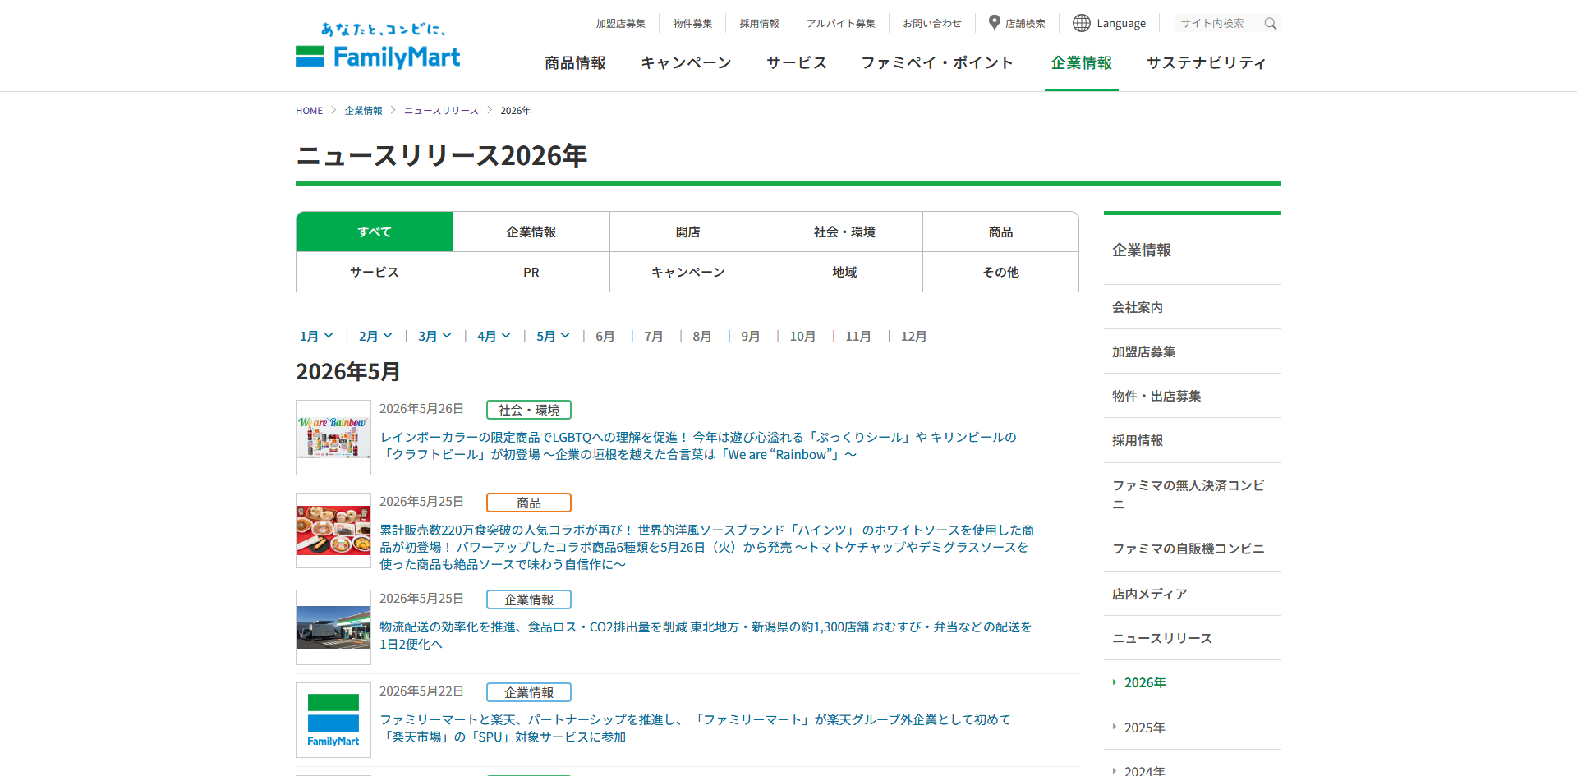
Task: Open the sidebar 企業情報 heading
Action: click(1142, 250)
